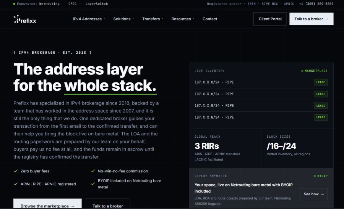Click the Browse the marketplace button
The width and height of the screenshot is (344, 209).
coord(47,204)
